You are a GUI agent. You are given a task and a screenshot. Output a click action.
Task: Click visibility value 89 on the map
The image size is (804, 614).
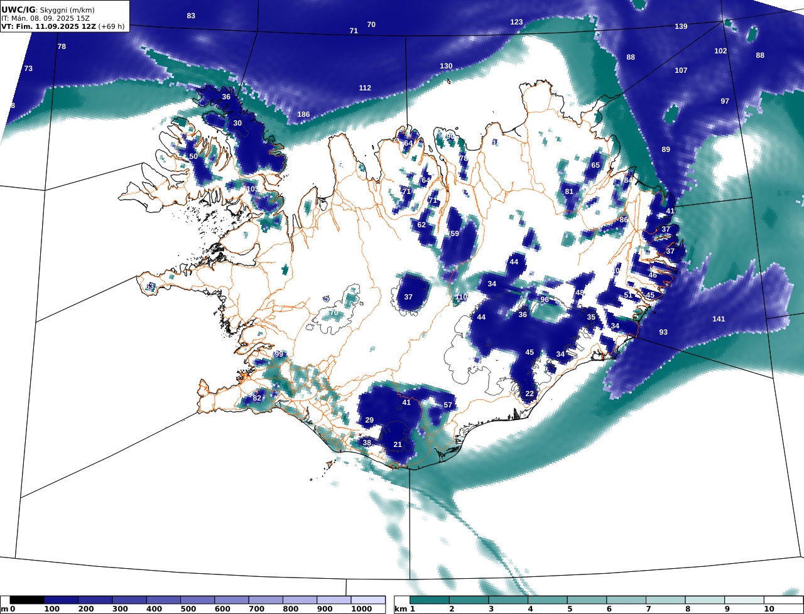coord(666,149)
